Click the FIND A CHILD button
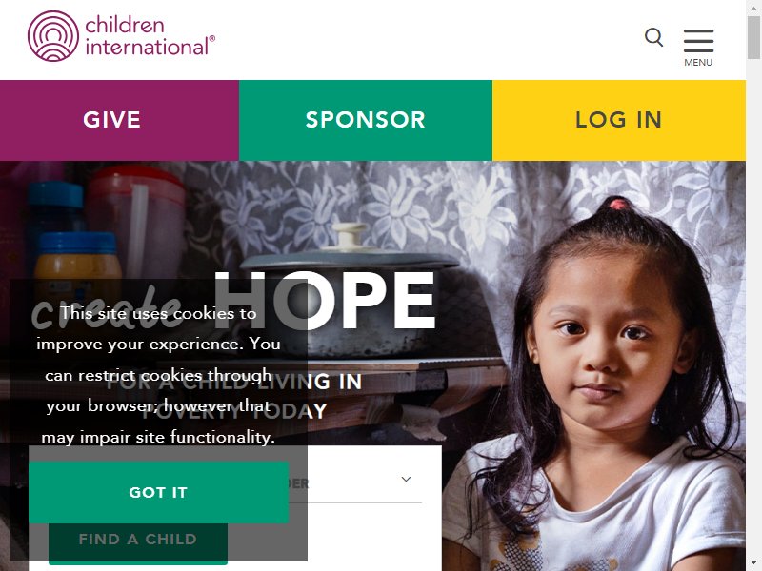Viewport: 762px width, 571px height. 138,541
